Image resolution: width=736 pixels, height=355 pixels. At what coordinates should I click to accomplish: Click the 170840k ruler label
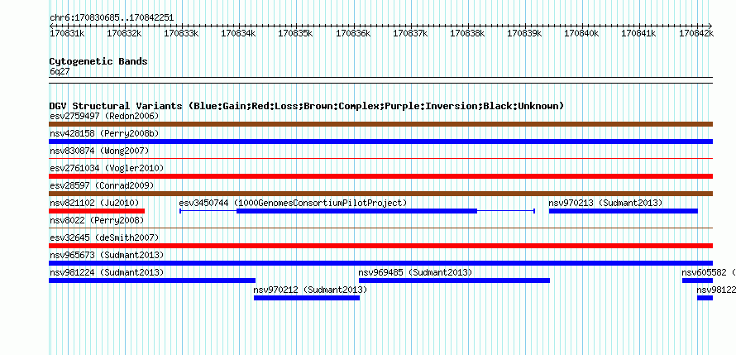[x=581, y=33]
